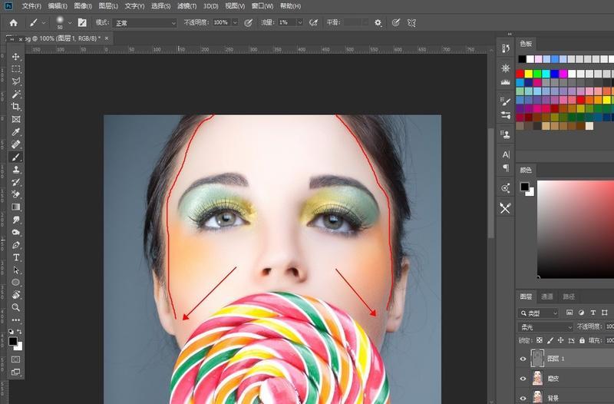Open the 图像(I) menu

[x=83, y=6]
